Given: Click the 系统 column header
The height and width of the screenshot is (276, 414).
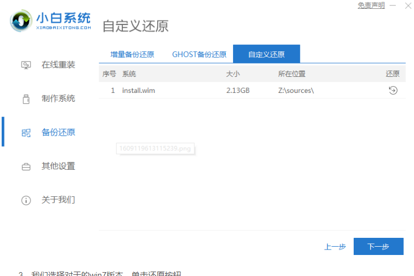Looking at the screenshot, I should point(129,74).
